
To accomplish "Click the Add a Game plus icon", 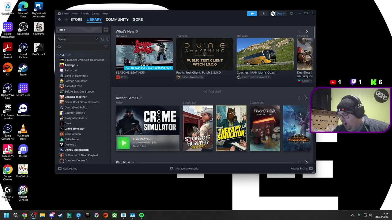I will 60,169.
